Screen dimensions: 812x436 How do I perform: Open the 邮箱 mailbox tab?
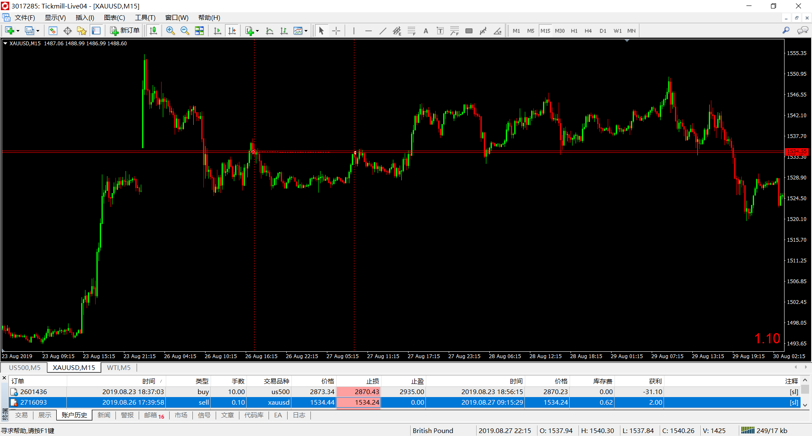(154, 415)
